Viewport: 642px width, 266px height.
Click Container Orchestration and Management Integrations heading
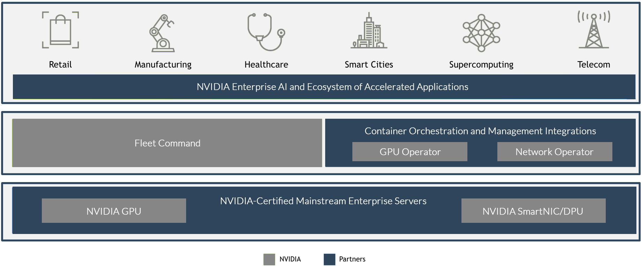[480, 131]
